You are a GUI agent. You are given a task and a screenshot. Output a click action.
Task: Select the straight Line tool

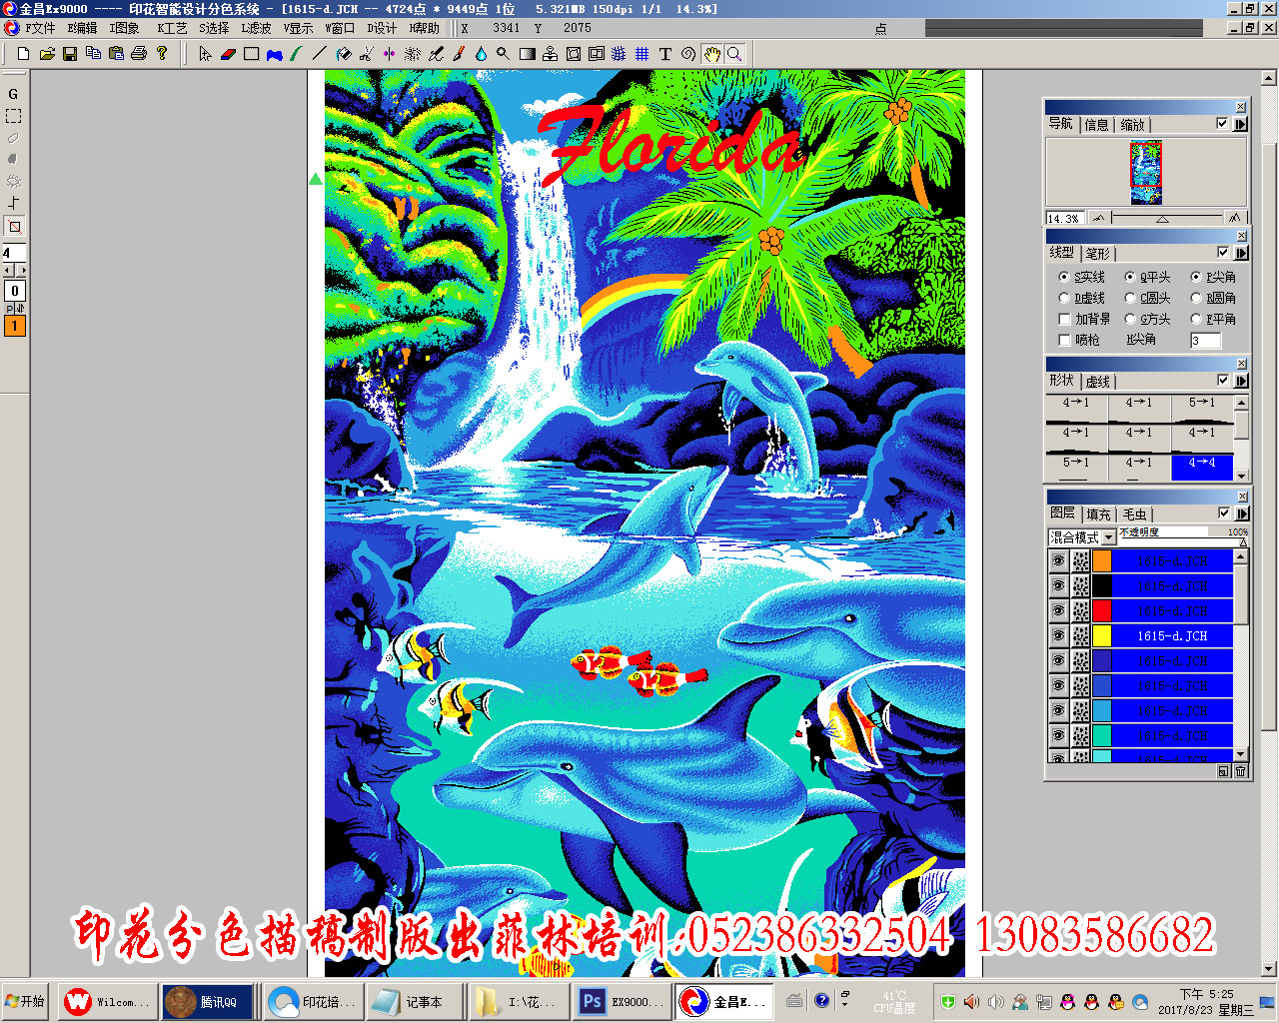click(x=320, y=54)
